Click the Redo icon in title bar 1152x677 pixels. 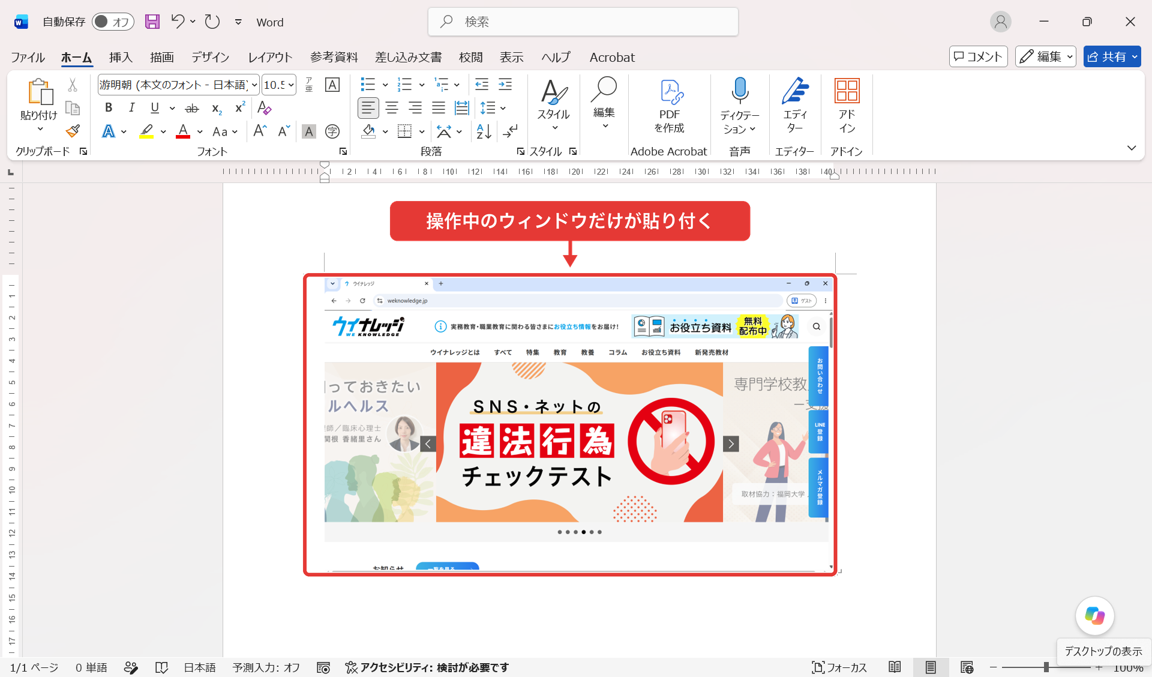pos(212,22)
